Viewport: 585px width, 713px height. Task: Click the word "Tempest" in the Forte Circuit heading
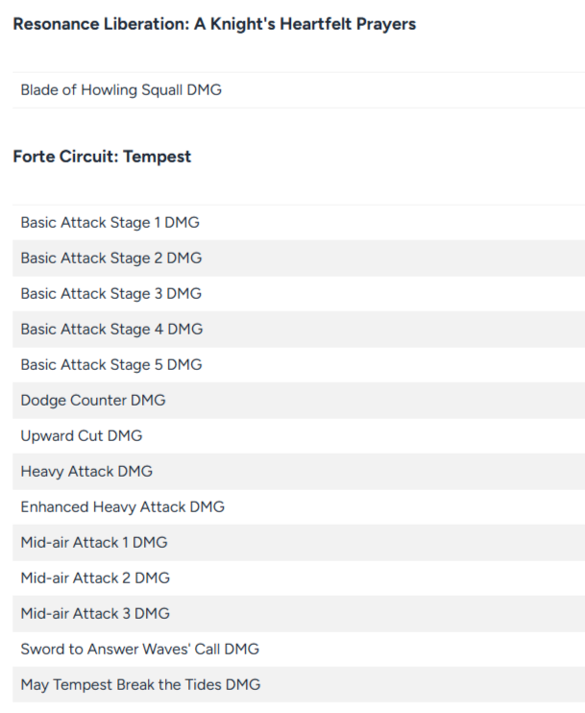tap(157, 157)
